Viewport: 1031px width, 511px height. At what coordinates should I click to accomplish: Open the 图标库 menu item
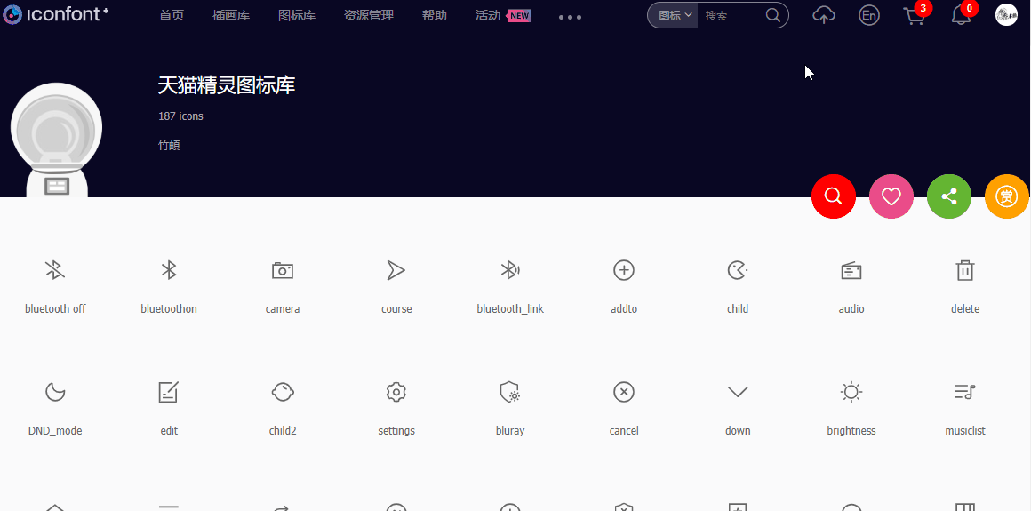297,15
